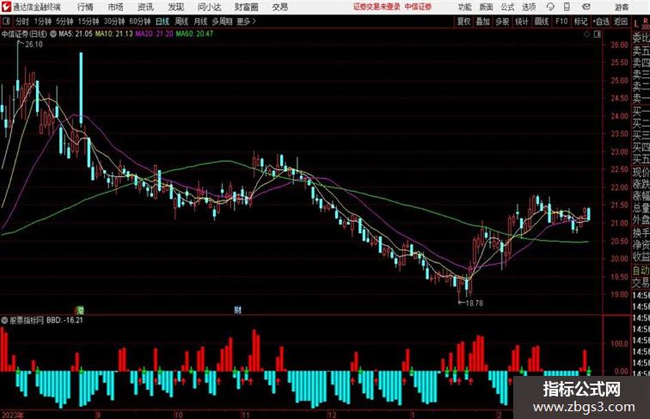
Task: Click the BBD: -16.21 indicator value
Action: (65, 320)
